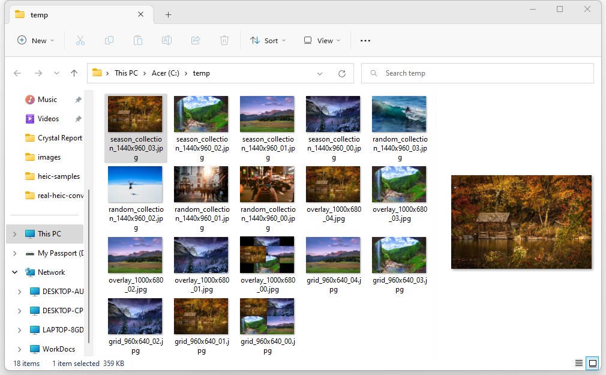The height and width of the screenshot is (375, 606).
Task: Open the View dropdown
Action: tap(322, 40)
